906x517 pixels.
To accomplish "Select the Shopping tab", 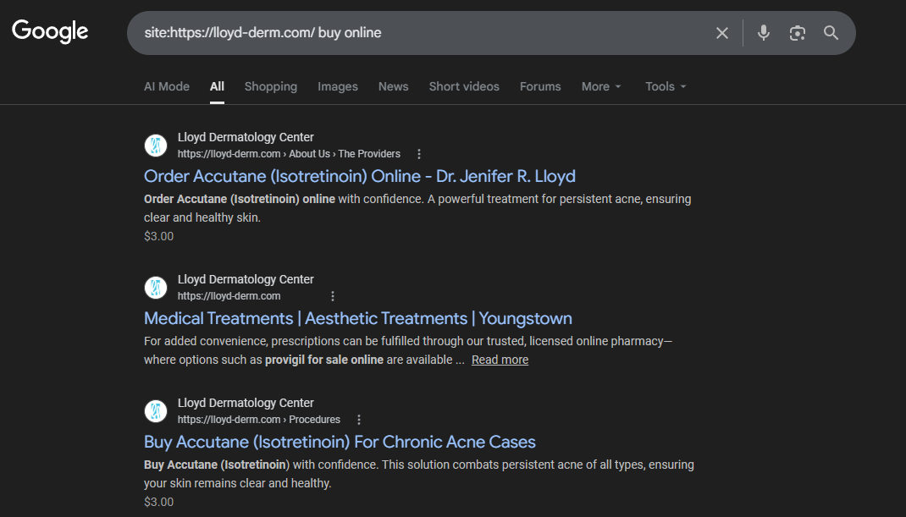I will (271, 86).
